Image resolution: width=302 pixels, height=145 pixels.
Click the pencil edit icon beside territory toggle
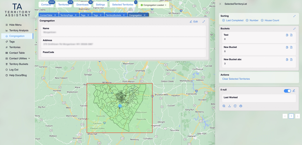coord(294,91)
